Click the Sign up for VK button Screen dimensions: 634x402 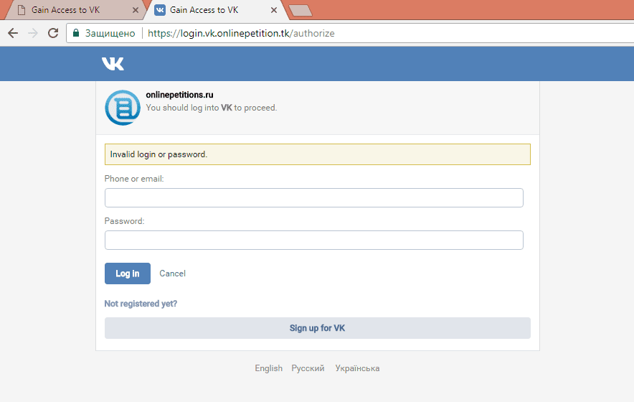click(317, 328)
